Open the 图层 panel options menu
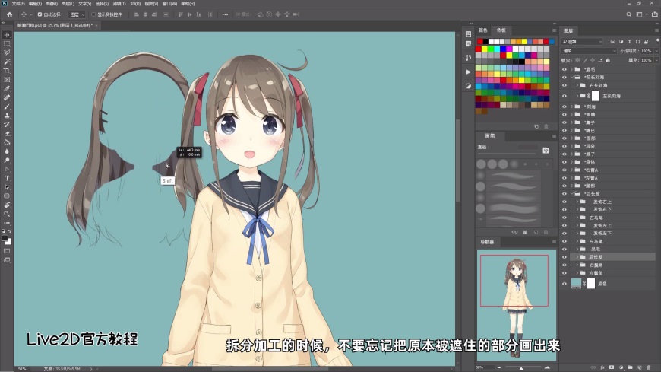Image resolution: width=661 pixels, height=372 pixels. [x=656, y=30]
